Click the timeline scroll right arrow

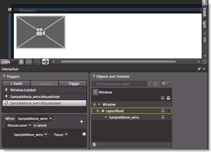[168, 145]
